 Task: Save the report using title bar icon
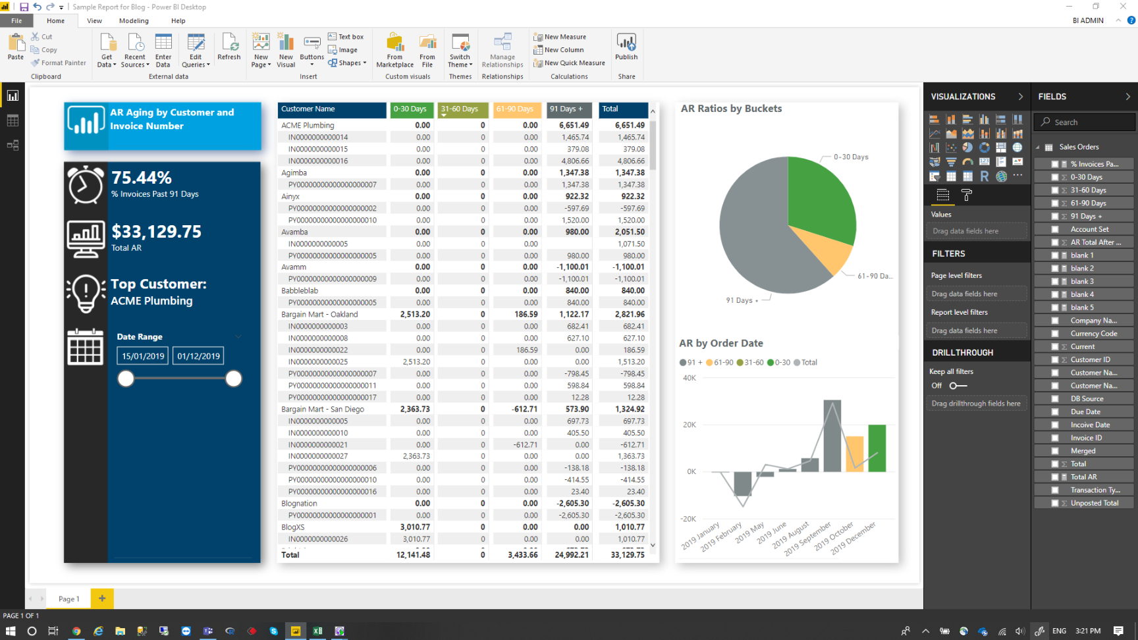pos(24,7)
